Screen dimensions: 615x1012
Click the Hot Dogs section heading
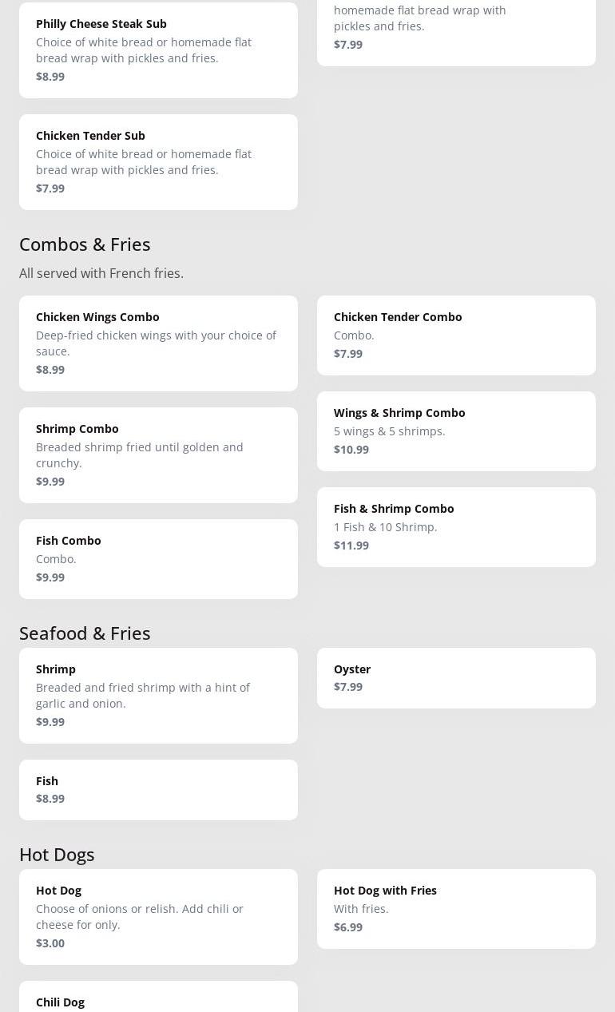[x=57, y=854]
